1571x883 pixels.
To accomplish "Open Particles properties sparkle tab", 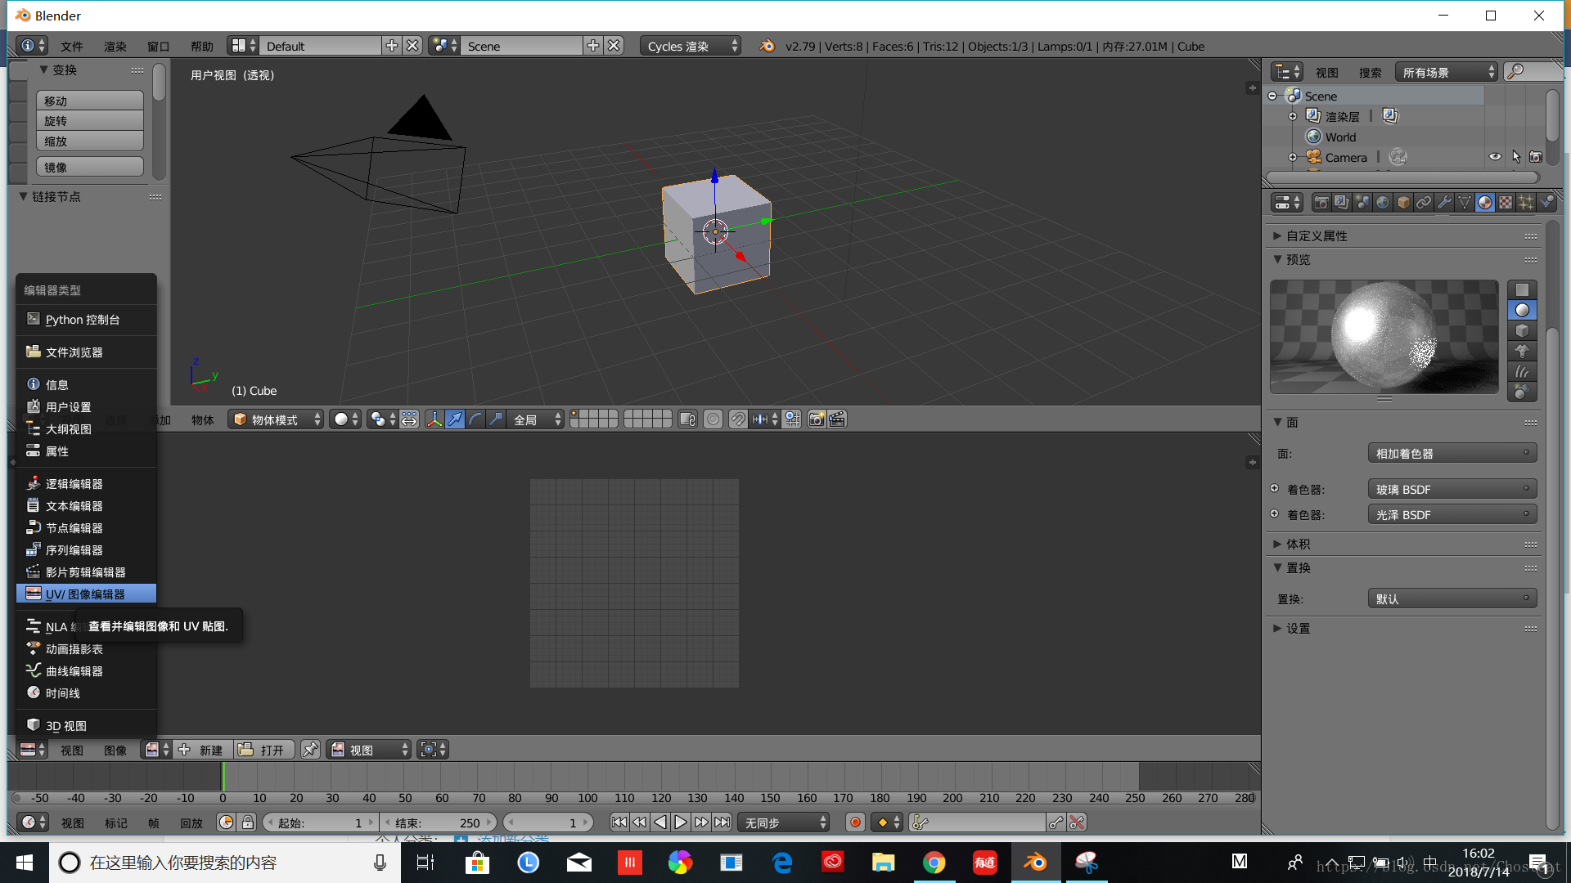I will (x=1526, y=202).
